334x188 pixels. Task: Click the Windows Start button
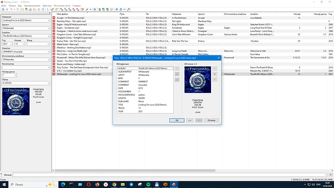tap(4, 185)
